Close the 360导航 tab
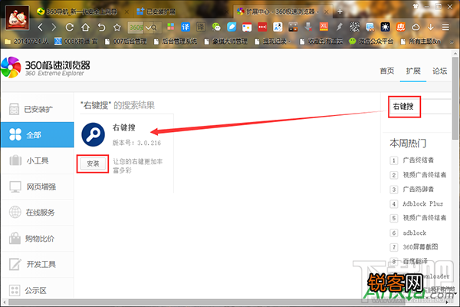This screenshot has width=460, height=307. pyautogui.click(x=127, y=12)
